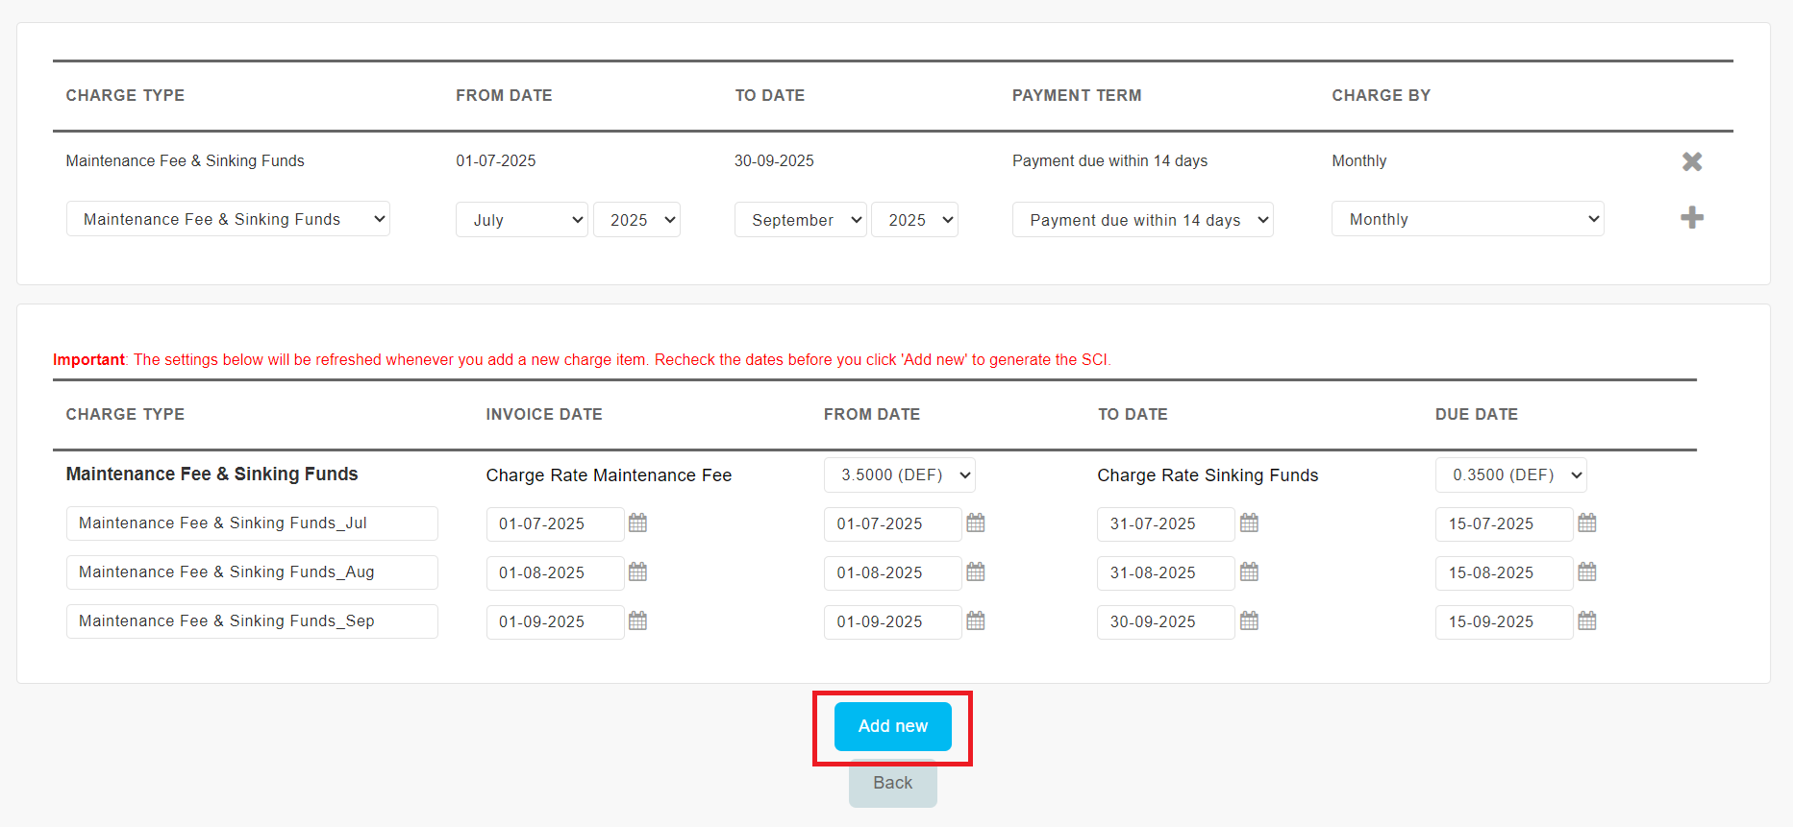Open the maintenance fee rate 3.5000 dropdown

899,474
